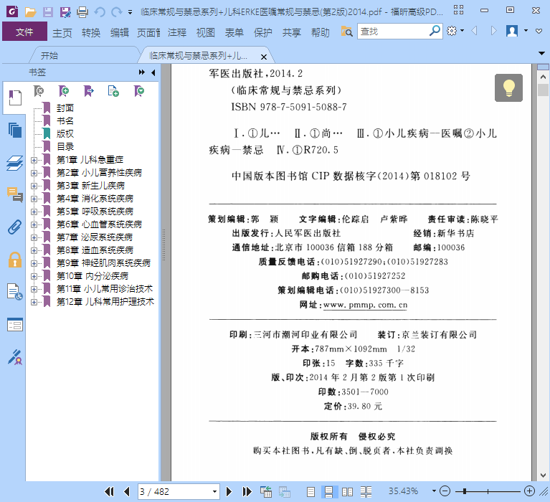Select facing pages view mode

(347, 492)
